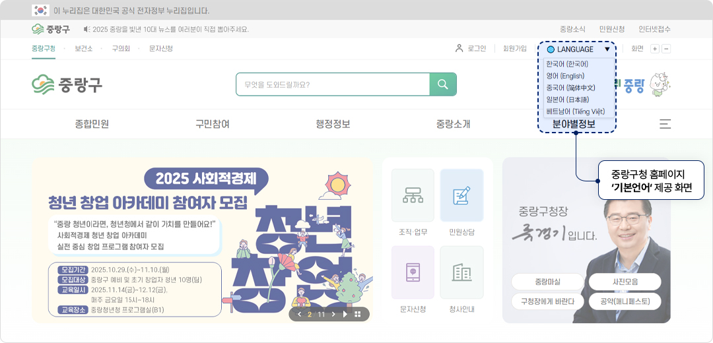Screen dimensions: 713x343
Task: Collapse the LANGUAGE dropdown
Action: [607, 49]
